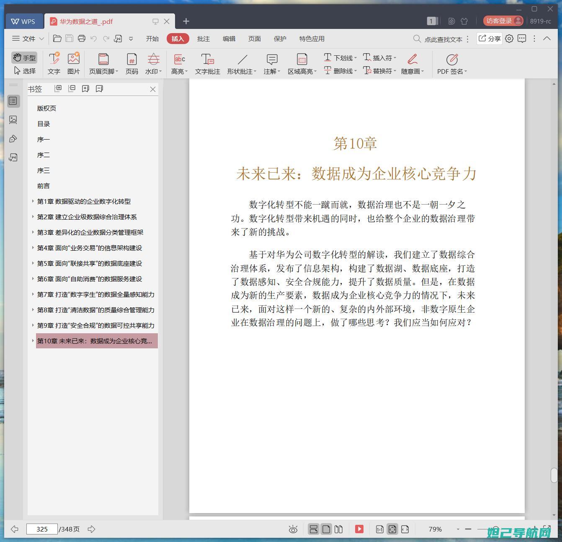
Task: Open the 前言 bookmark
Action: [44, 186]
